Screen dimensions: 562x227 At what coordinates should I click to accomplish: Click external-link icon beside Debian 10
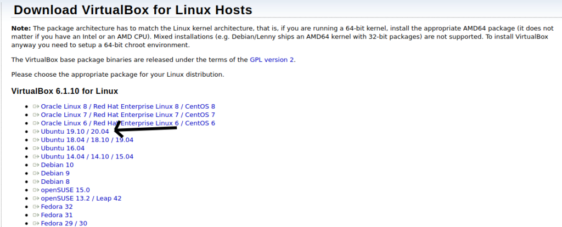(x=36, y=164)
